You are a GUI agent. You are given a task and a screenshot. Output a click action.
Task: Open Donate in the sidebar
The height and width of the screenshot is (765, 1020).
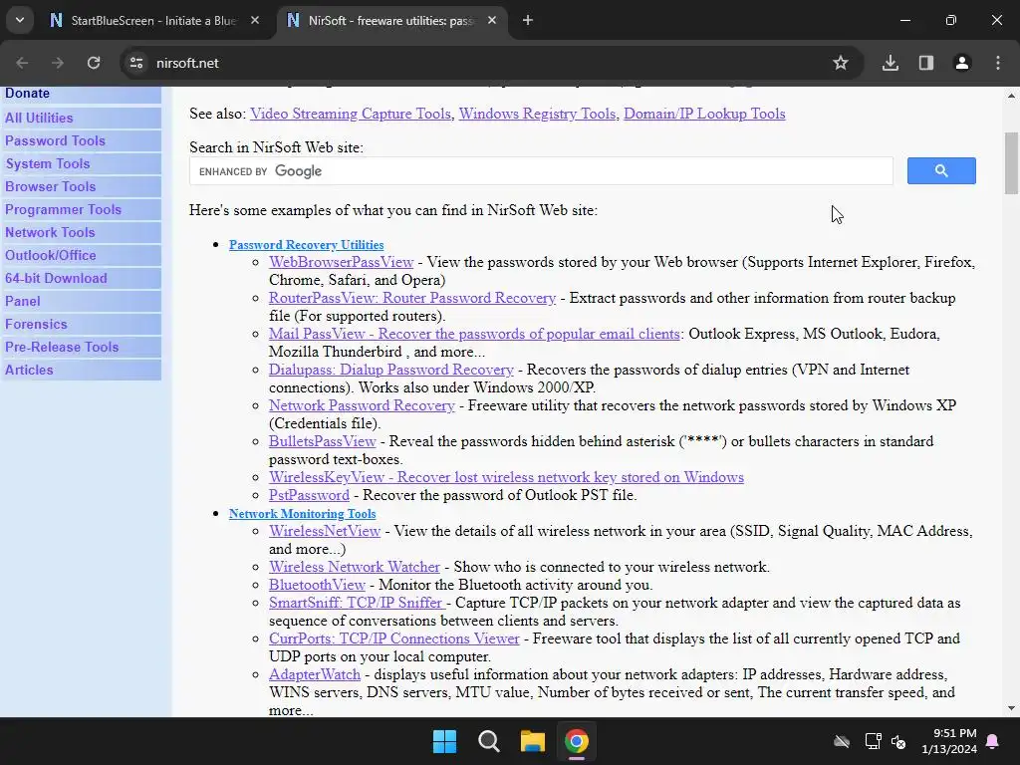[27, 93]
